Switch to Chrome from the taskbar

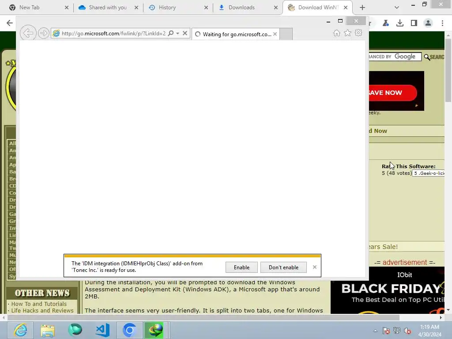129,330
